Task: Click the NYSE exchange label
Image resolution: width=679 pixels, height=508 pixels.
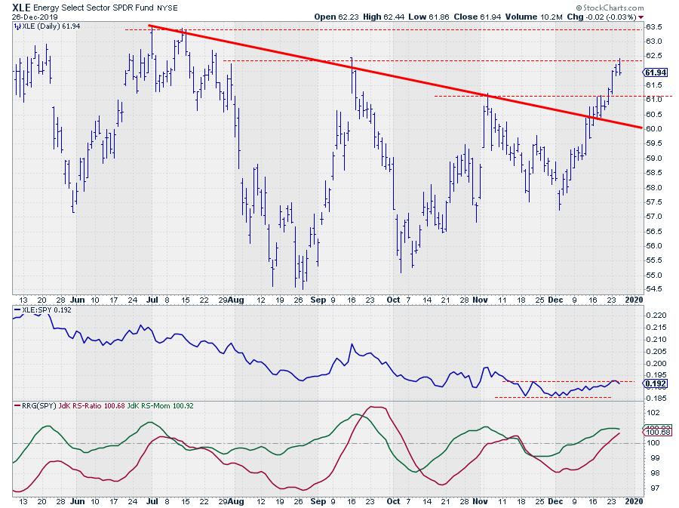Action: pos(167,8)
